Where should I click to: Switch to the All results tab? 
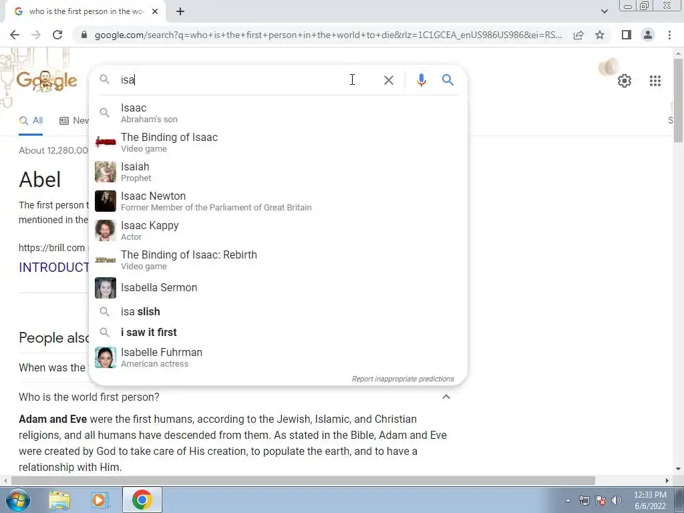[31, 121]
